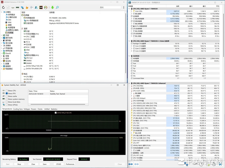Click the horizontal scrollbar in the log list
The image size is (225, 168).
tap(58, 105)
